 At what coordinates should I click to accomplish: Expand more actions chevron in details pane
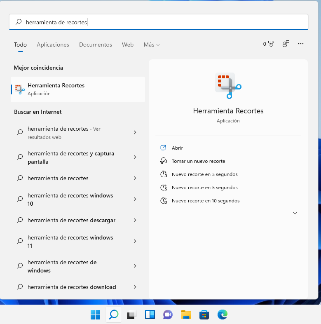[x=295, y=213]
